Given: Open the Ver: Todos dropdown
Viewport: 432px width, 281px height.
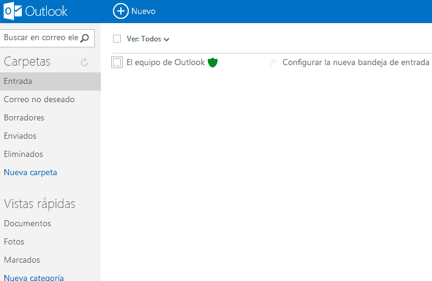Looking at the screenshot, I should 148,39.
